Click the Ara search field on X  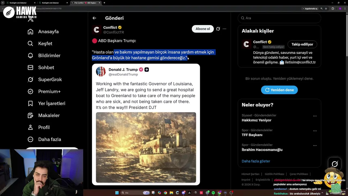click(279, 18)
